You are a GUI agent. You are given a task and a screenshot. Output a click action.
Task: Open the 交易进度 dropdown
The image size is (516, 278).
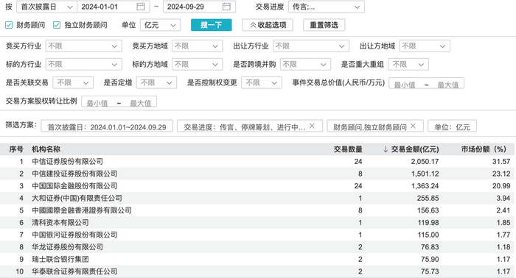[326, 7]
